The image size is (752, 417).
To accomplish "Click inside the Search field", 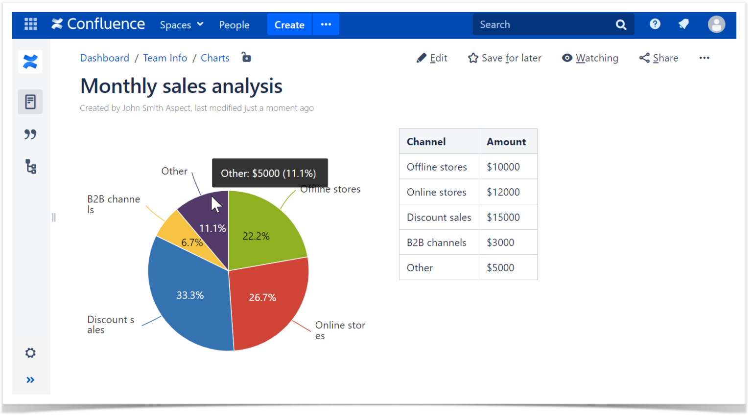I will (x=539, y=24).
